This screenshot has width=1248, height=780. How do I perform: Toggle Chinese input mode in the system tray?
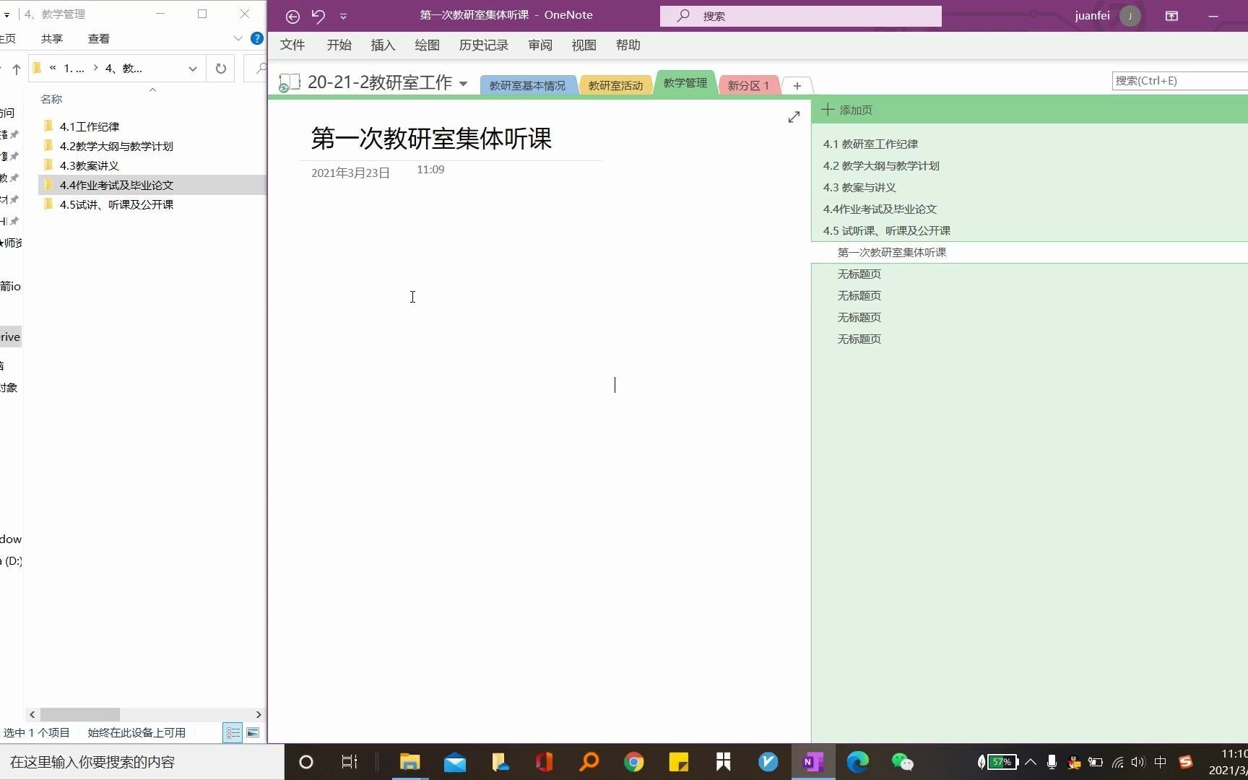(1160, 762)
